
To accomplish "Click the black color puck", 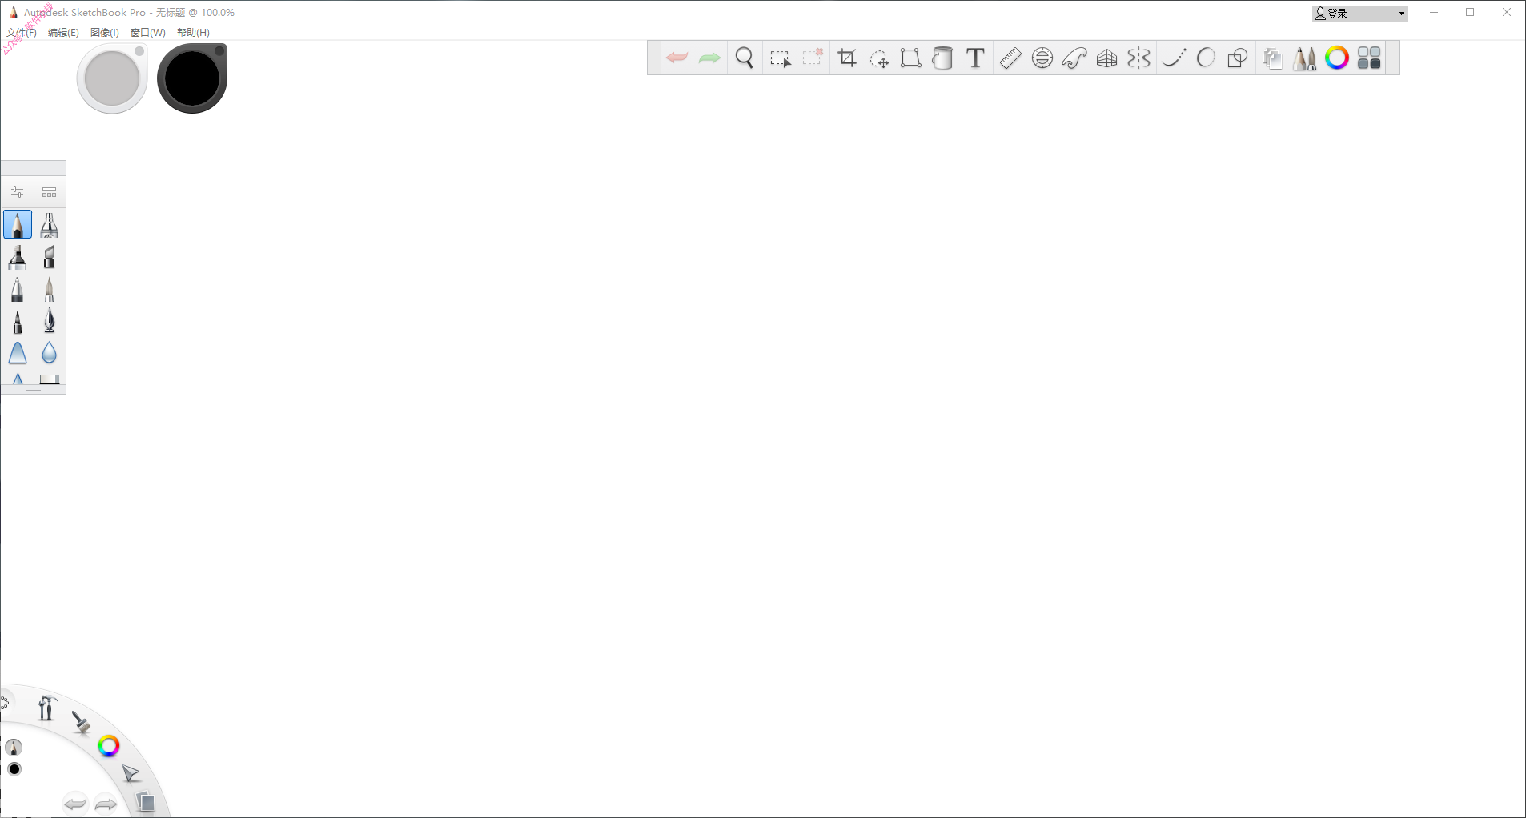I will 192,78.
